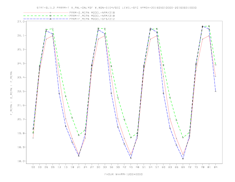
Task: Click y-axis tick label 18.0
Action: [21, 161]
